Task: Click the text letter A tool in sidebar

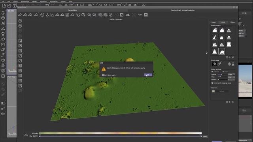Action: [3, 23]
